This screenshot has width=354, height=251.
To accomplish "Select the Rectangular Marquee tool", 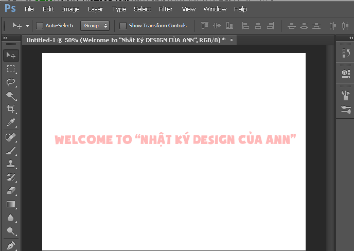I will pyautogui.click(x=11, y=68).
